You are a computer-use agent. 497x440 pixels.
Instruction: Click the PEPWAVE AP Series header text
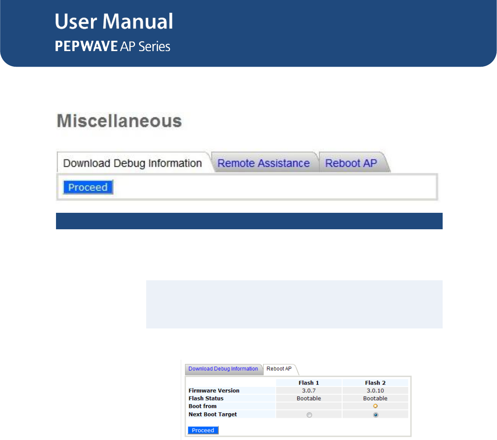tap(113, 46)
